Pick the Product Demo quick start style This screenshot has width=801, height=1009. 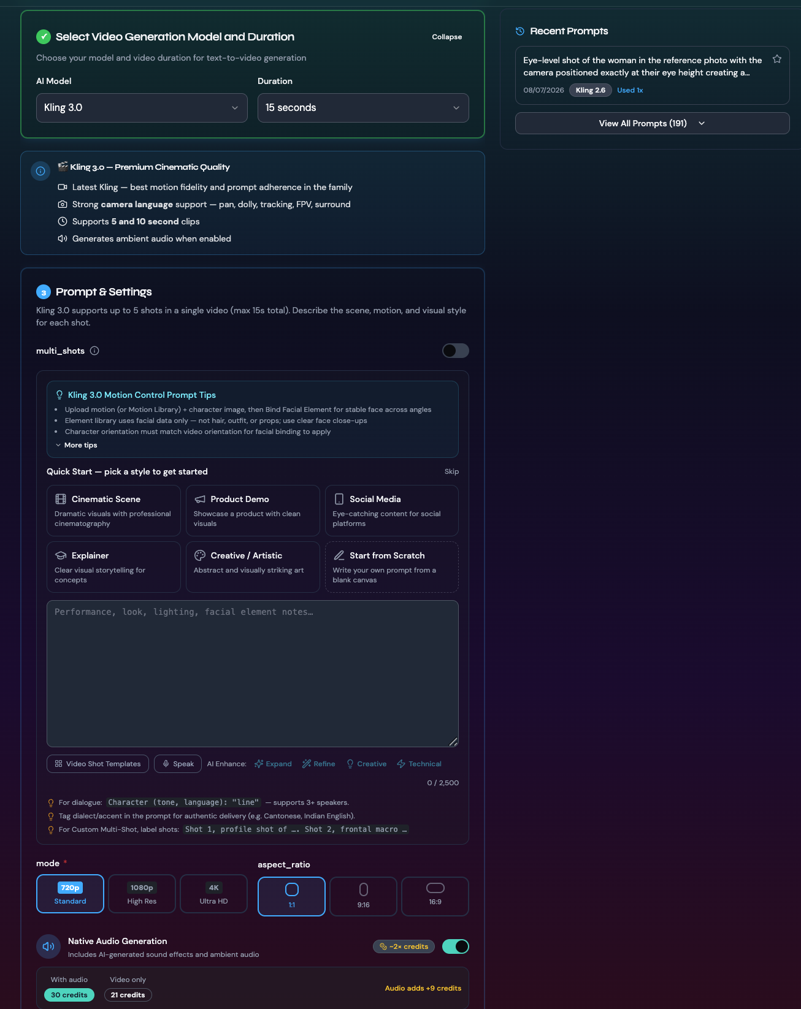tap(253, 511)
